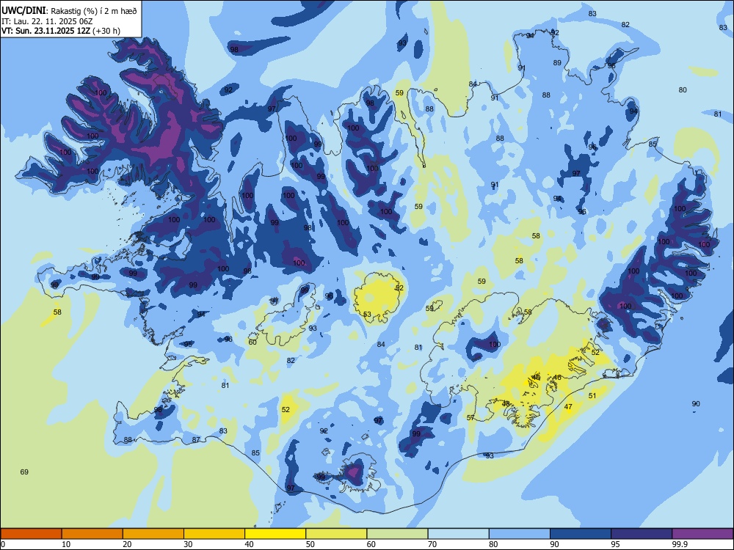Screen dimensions: 734x550
Task: Select the '47' humidity value on the southeast coast
Action: (x=568, y=407)
